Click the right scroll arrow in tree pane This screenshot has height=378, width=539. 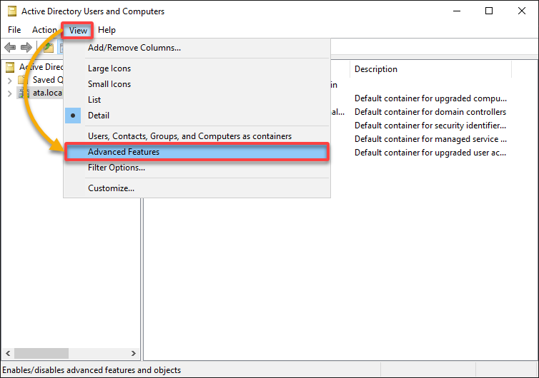click(x=134, y=353)
